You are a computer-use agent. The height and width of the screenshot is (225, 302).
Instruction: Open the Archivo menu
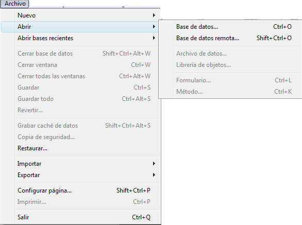(x=14, y=4)
